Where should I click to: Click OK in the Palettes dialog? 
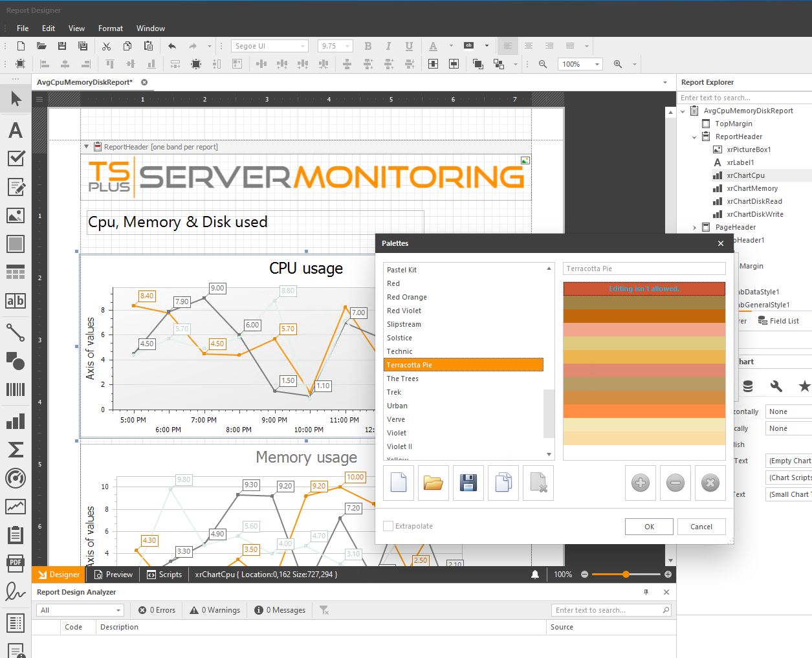pyautogui.click(x=649, y=527)
